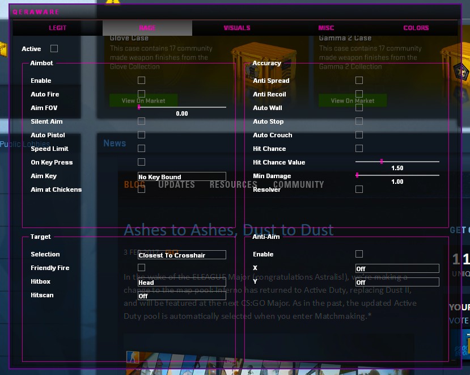
Task: Toggle the Auto Crouch checkbox
Action: [x=359, y=134]
